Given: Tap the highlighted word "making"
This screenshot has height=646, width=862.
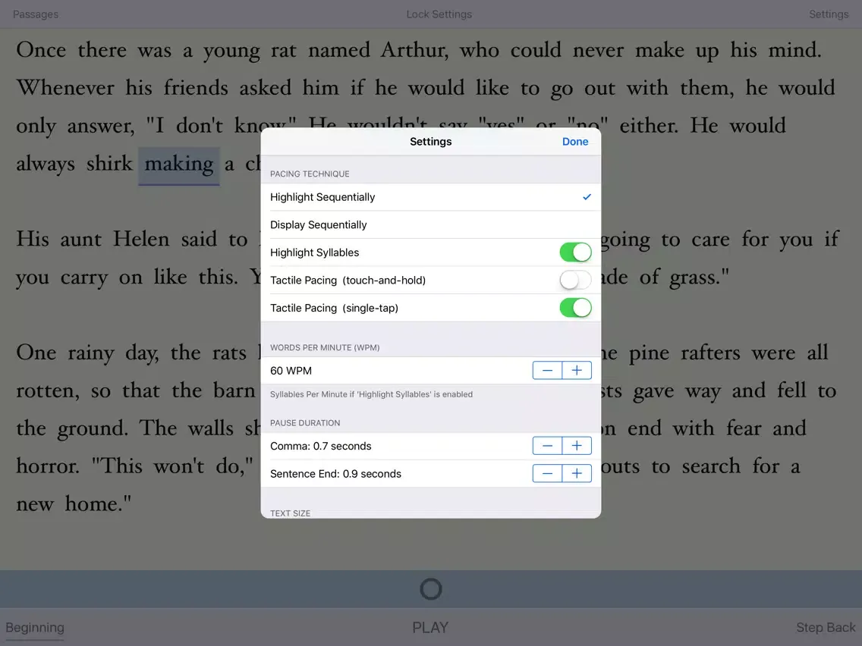Looking at the screenshot, I should [178, 165].
